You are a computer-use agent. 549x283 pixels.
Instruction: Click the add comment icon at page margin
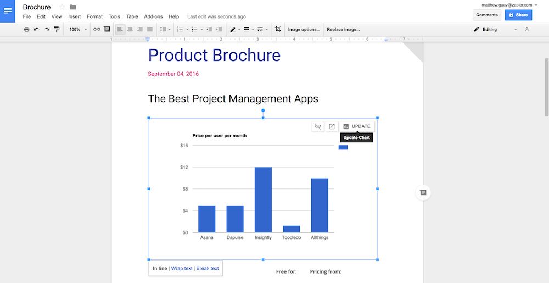[x=423, y=192]
